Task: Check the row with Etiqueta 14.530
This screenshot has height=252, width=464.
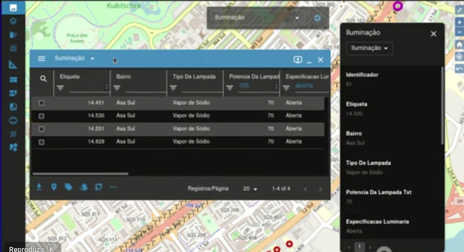Action: 41,116
